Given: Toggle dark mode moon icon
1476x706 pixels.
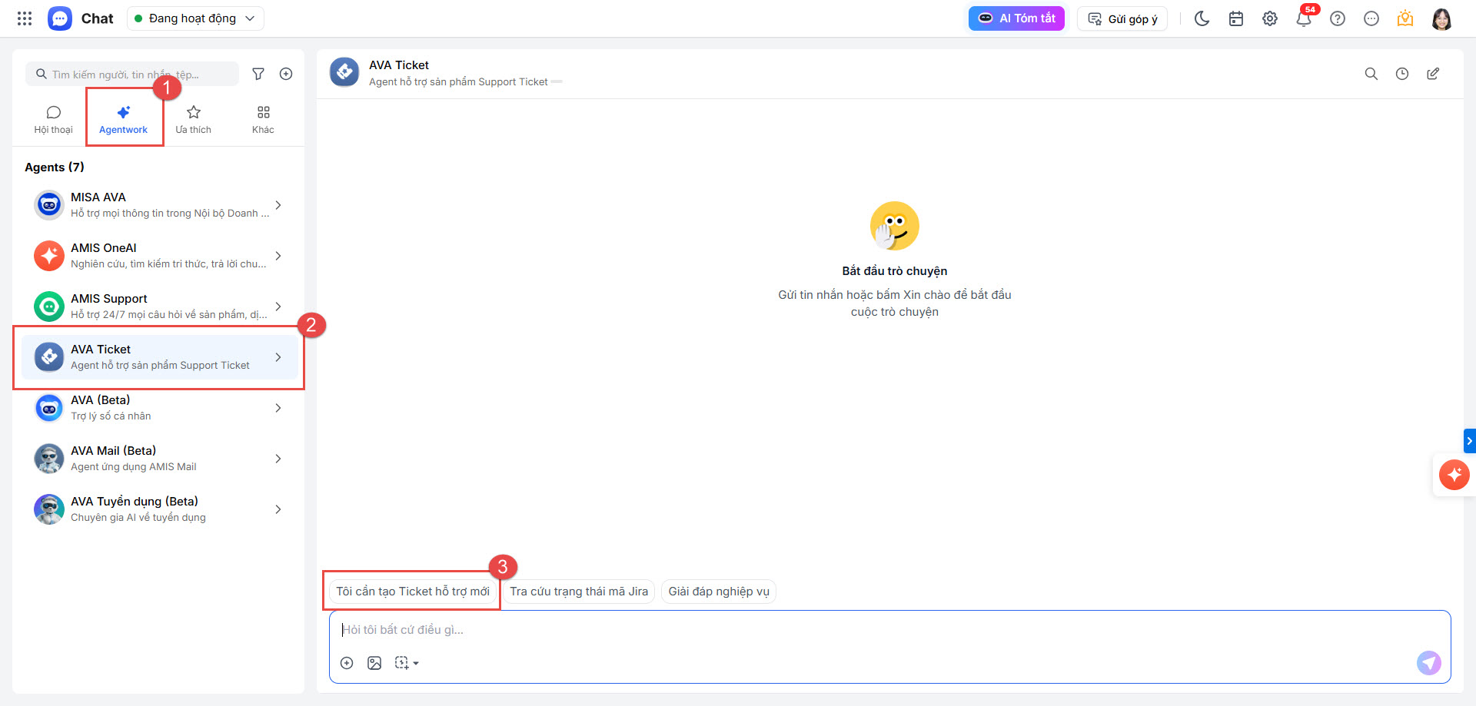Looking at the screenshot, I should click(x=1202, y=18).
